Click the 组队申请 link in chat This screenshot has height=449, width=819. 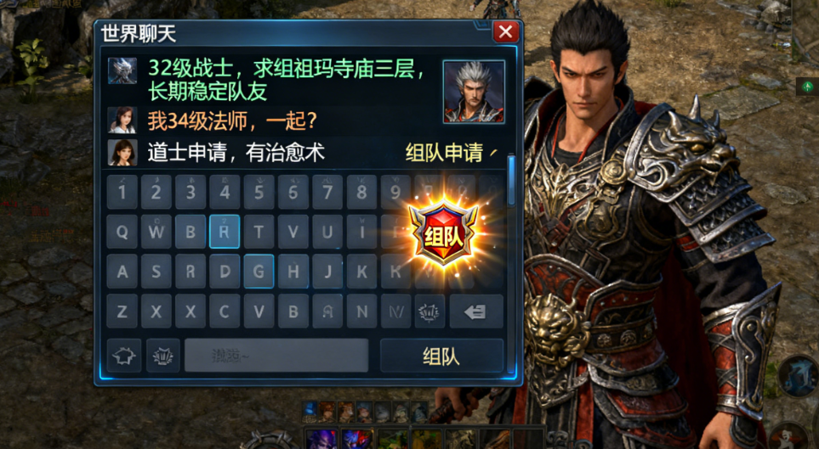(444, 153)
